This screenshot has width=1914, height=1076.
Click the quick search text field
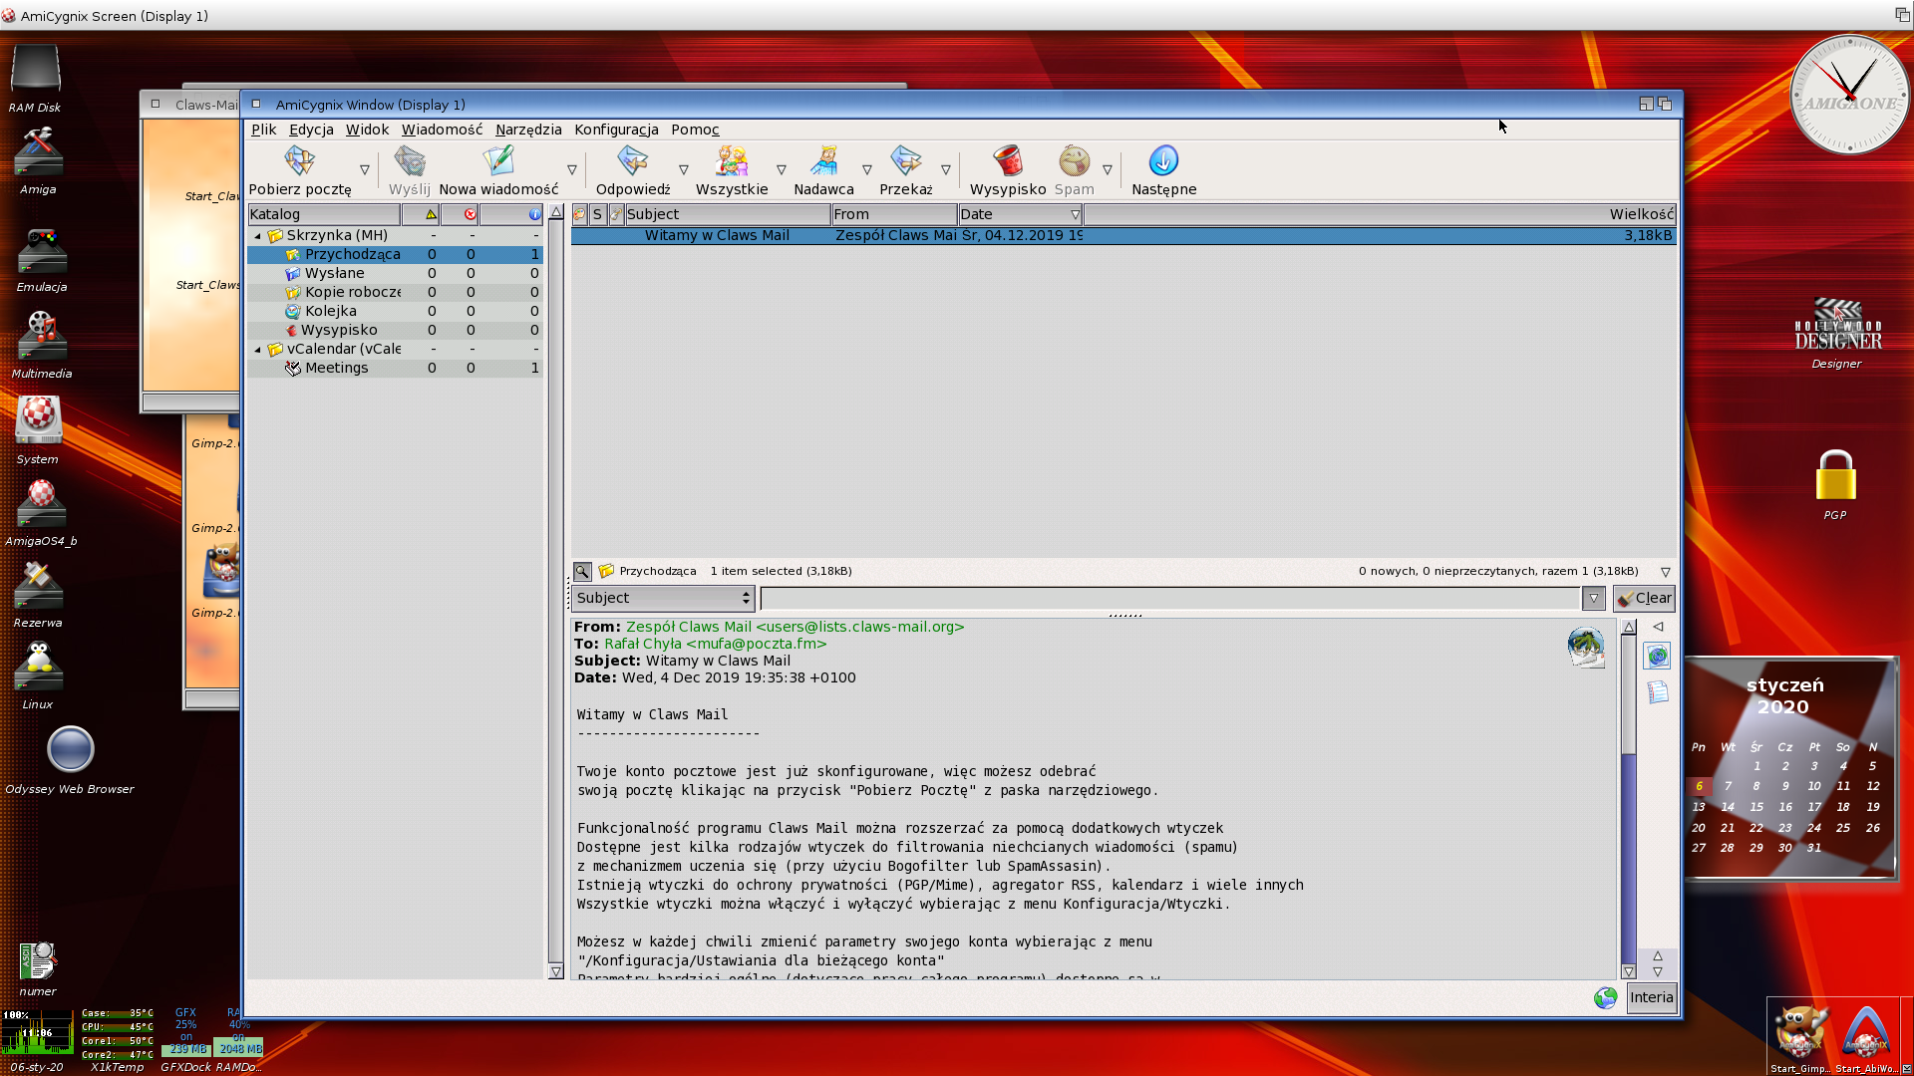[1170, 598]
